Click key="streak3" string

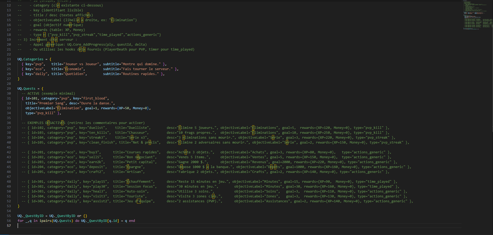point(92,138)
